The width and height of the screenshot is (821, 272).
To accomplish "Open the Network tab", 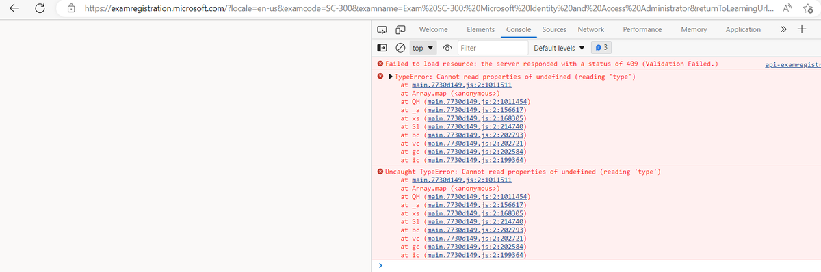I will [x=590, y=29].
